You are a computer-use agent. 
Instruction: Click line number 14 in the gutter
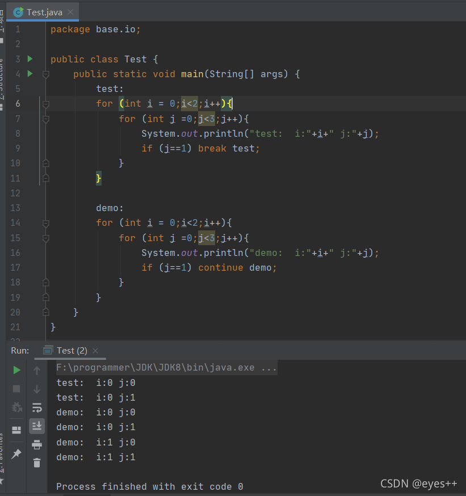[15, 223]
